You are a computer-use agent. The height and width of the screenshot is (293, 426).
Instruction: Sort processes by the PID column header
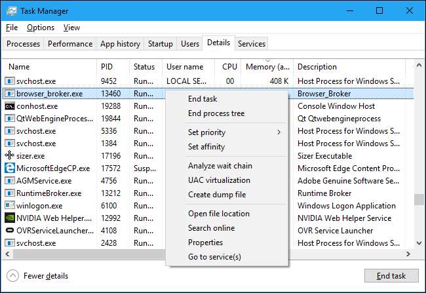pyautogui.click(x=107, y=67)
